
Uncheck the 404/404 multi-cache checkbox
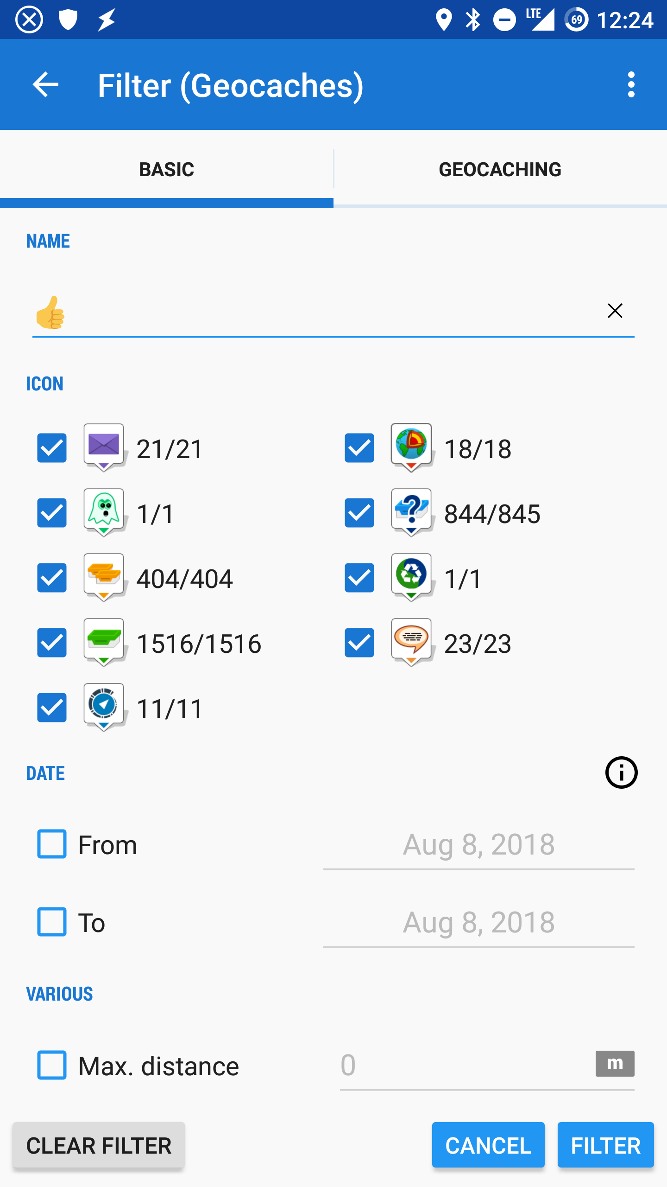coord(52,578)
